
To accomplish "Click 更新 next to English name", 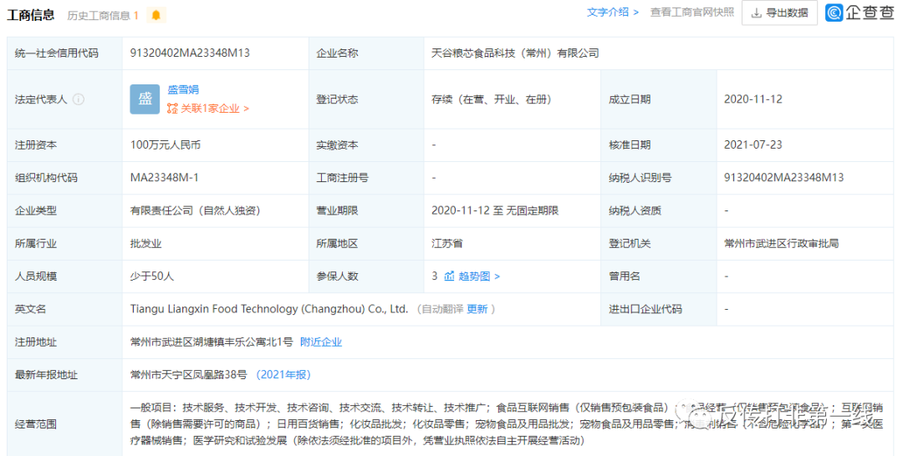I will click(x=477, y=309).
